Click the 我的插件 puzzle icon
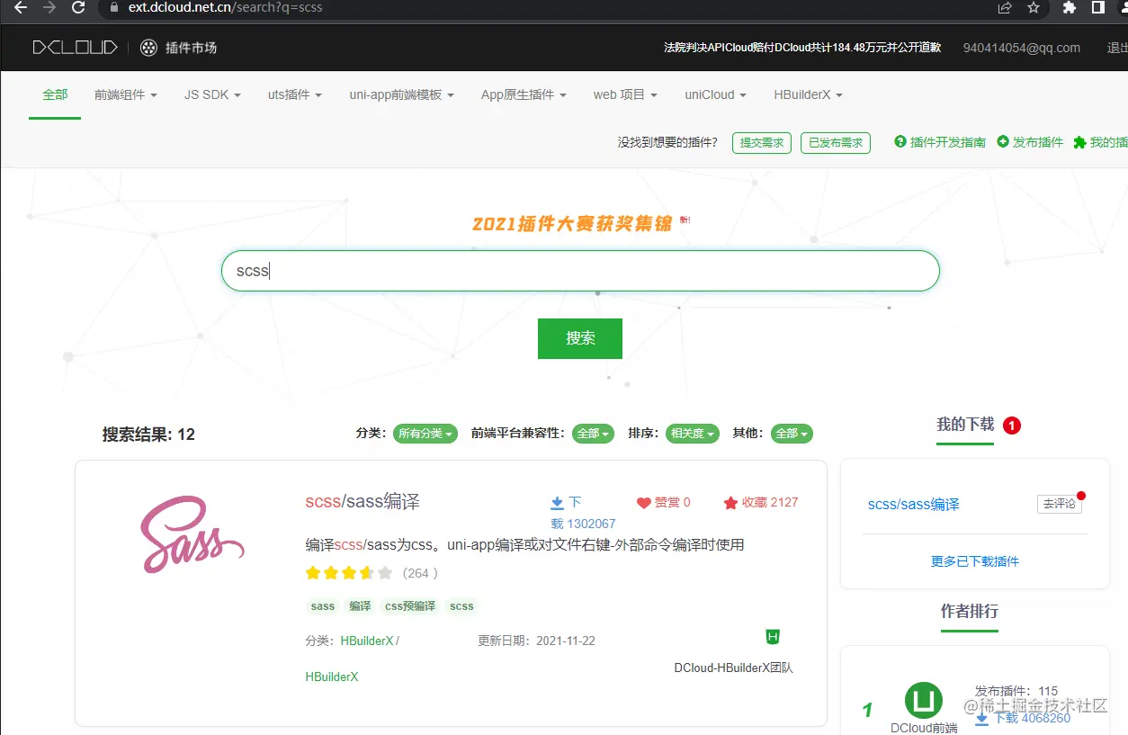 (1079, 142)
